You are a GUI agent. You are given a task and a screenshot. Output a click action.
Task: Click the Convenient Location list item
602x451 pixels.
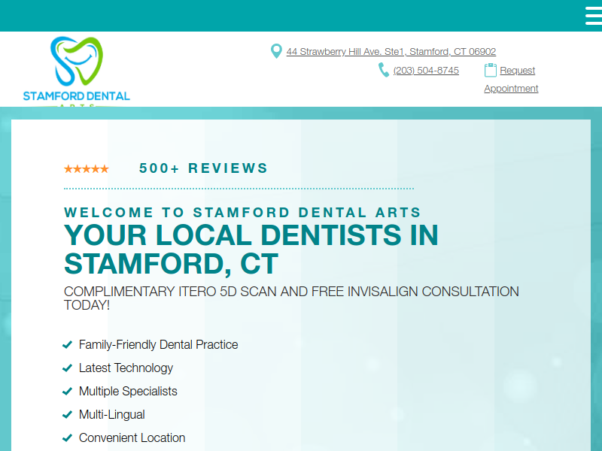click(132, 438)
